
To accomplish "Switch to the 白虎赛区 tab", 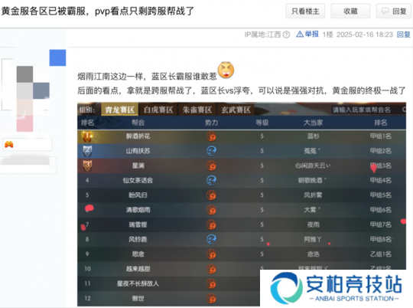I will point(158,110).
